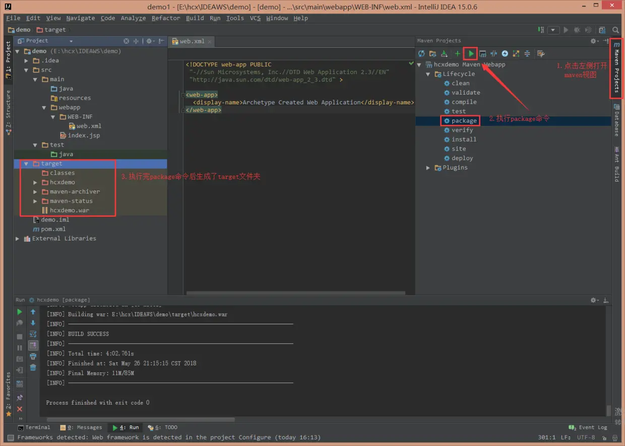The image size is (625, 446).
Task: Open the Refactor menu
Action: pos(166,18)
